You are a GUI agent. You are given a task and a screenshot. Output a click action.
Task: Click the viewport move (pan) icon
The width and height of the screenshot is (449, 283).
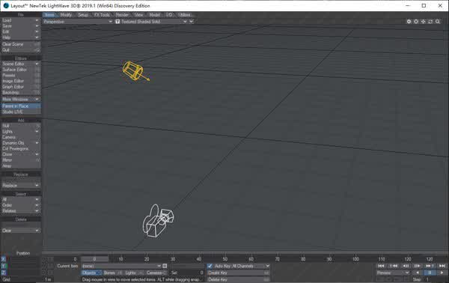[x=424, y=22]
